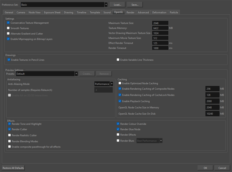Select the Texture Memory input field
The image size is (232, 172).
(x=160, y=28)
